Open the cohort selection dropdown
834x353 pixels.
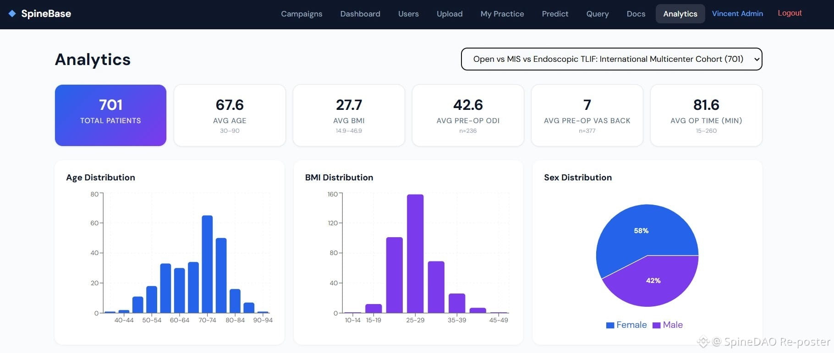point(611,59)
